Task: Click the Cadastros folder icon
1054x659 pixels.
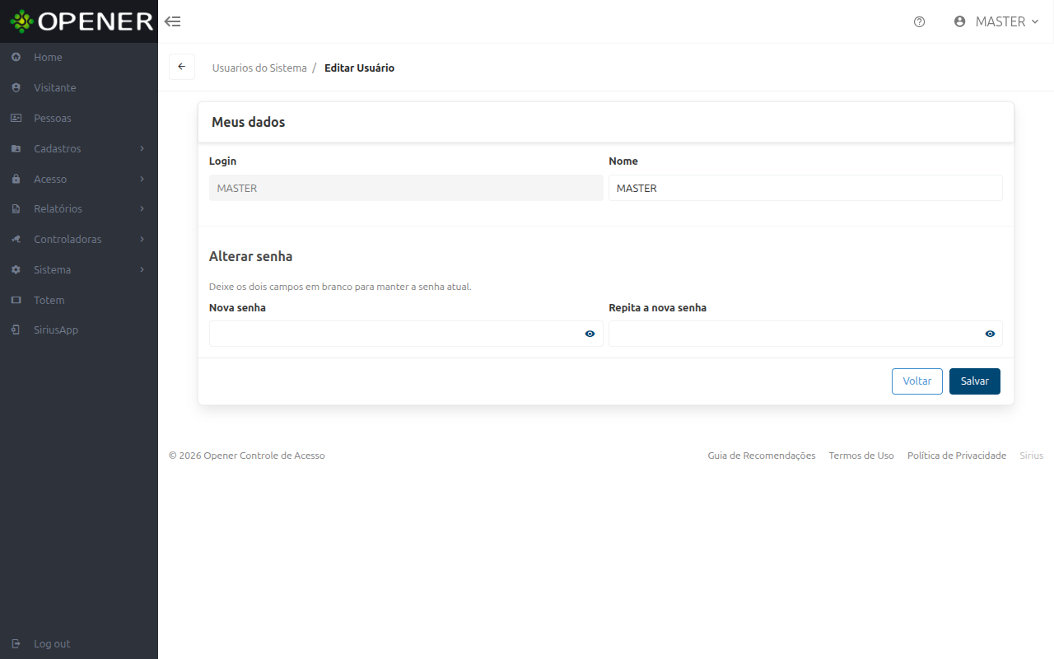Action: (x=16, y=148)
